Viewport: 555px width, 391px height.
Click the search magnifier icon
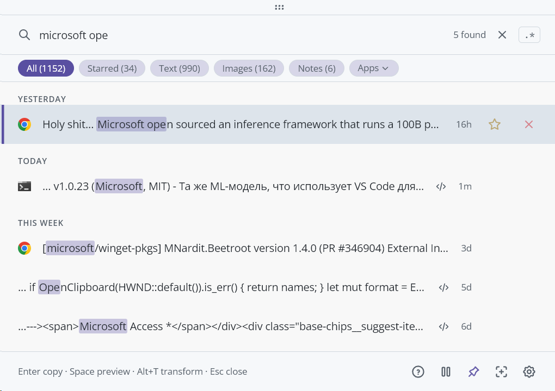click(24, 34)
